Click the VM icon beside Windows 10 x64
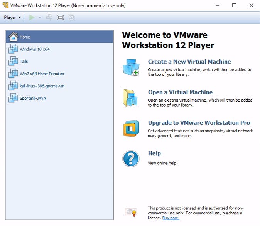Image resolution: width=260 pixels, height=226 pixels. point(13,49)
